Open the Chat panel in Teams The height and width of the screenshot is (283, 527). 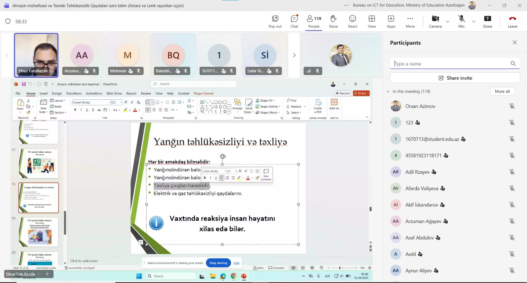point(294,21)
